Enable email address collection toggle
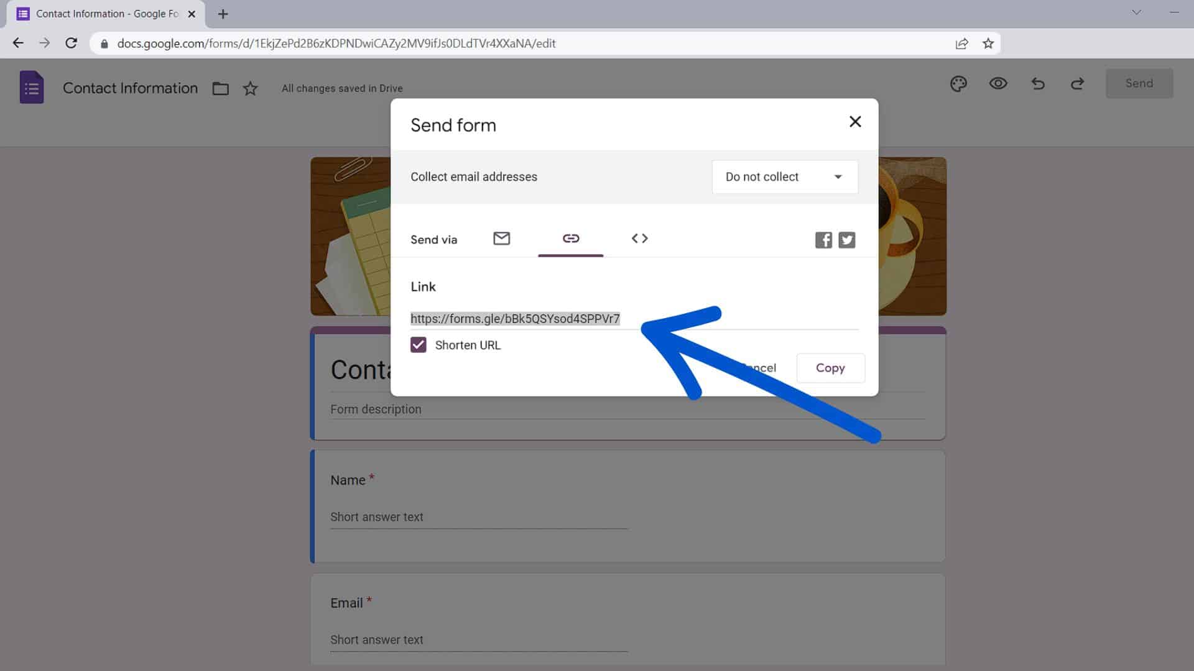This screenshot has height=671, width=1194. (x=783, y=176)
